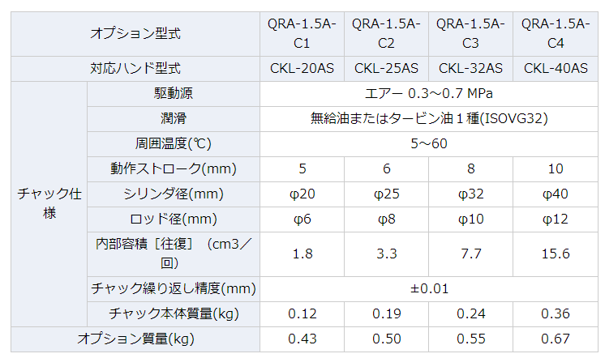Click the φ12 rod diameter cell
This screenshot has height=358, width=605.
coord(556,219)
